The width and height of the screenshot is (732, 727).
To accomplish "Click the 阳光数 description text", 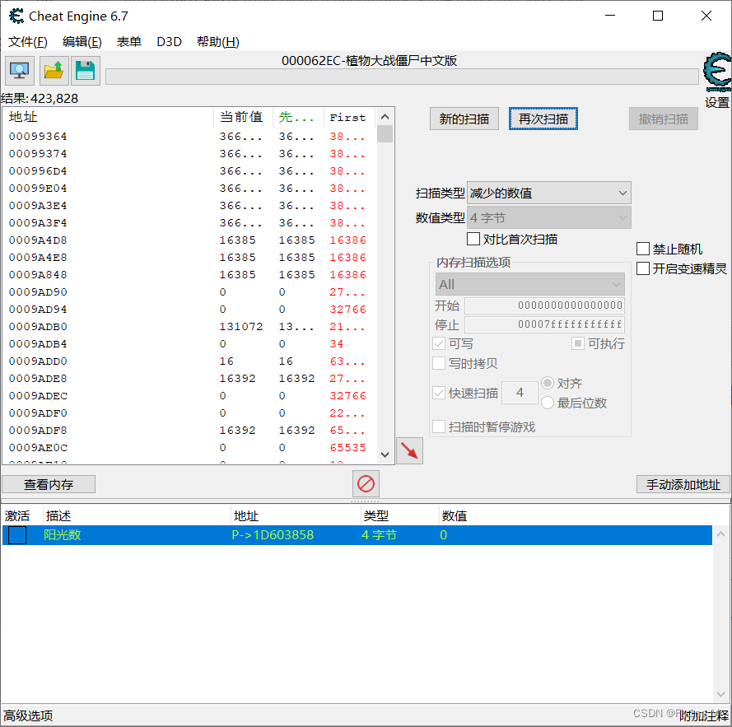I will 62,535.
